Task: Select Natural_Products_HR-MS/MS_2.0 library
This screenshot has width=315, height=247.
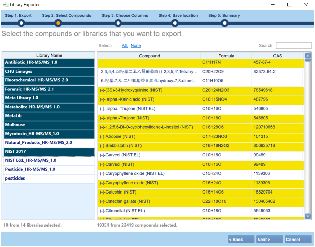Action: 49,143
